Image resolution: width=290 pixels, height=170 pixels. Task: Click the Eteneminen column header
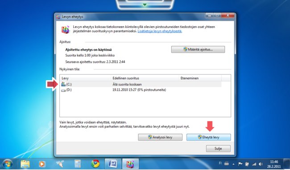point(200,78)
